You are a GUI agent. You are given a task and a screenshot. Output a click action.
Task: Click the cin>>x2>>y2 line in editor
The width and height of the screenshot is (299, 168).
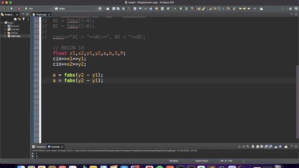pos(70,64)
